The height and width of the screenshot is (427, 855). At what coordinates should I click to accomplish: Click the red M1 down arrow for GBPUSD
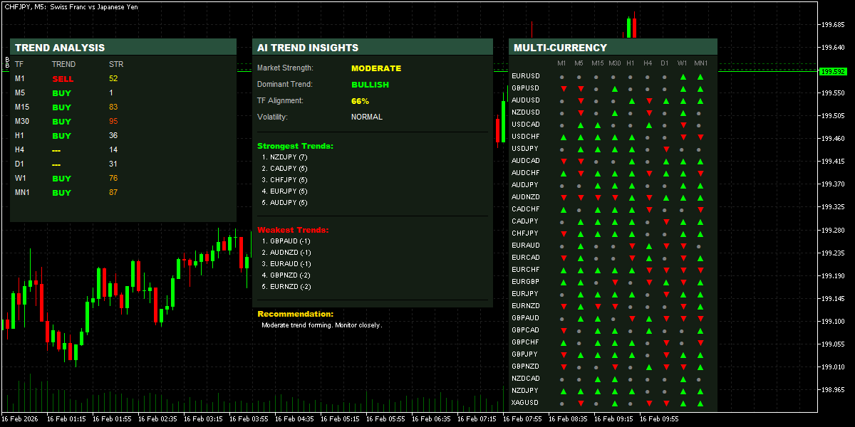(564, 88)
